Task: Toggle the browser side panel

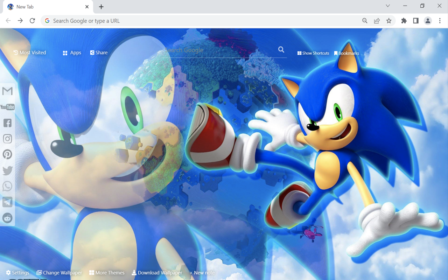Action: 416,21
